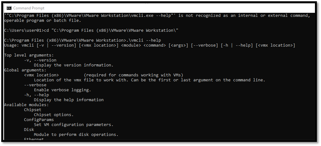Click the Command Prompt icon in title bar
This screenshot has width=321, height=146.
(x=9, y=8)
